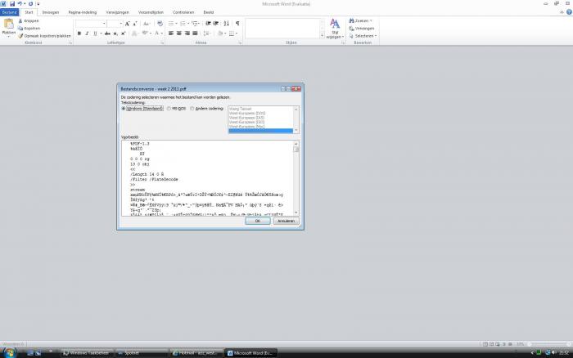Open the line spacing dropdown
This screenshot has height=358, width=573.
(x=207, y=34)
